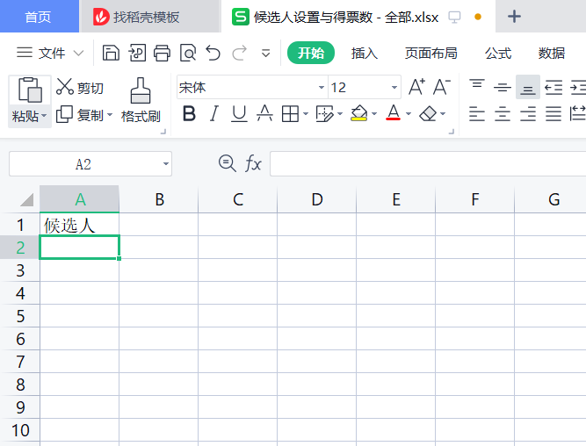
Task: Toggle Bold formatting
Action: click(x=189, y=113)
